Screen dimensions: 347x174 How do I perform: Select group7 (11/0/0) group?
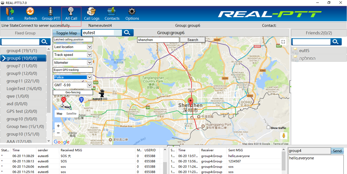[23, 66]
